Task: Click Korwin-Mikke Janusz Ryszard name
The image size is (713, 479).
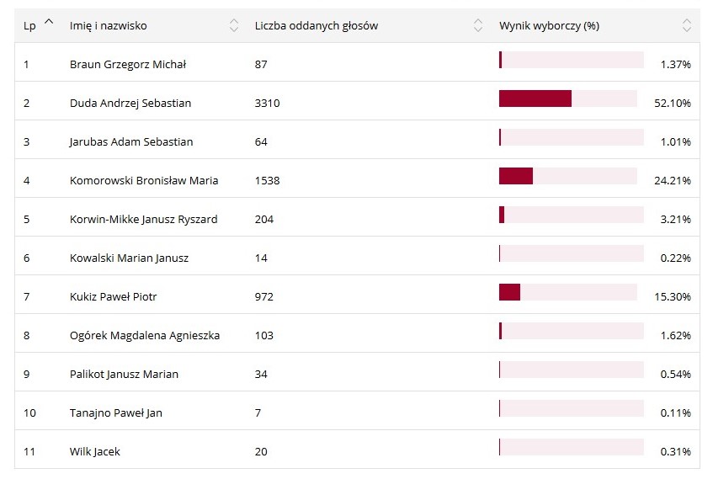Action: coord(144,220)
